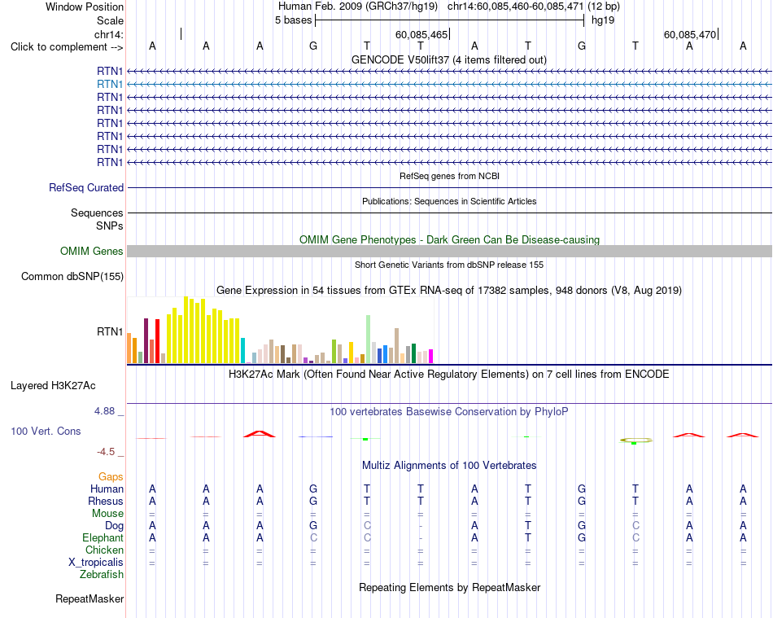This screenshot has height=618, width=773.
Task: Open OMIM Gene Phenotypes track title
Action: coord(449,239)
